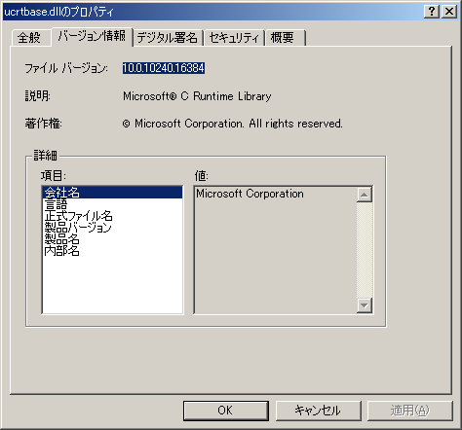Select the バージョン情報 tab
This screenshot has height=430, width=462.
[92, 36]
